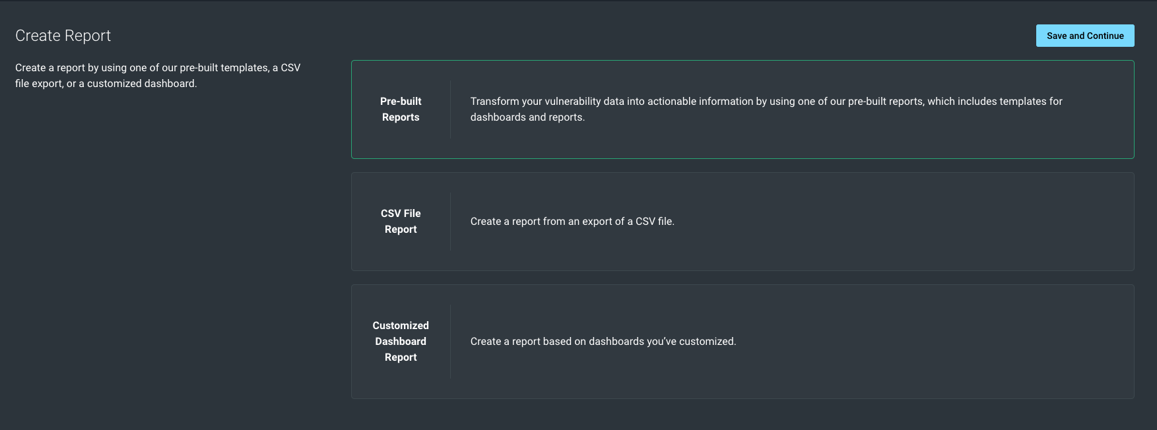Click the Create Report page heading
Image resolution: width=1157 pixels, height=430 pixels.
click(x=63, y=36)
